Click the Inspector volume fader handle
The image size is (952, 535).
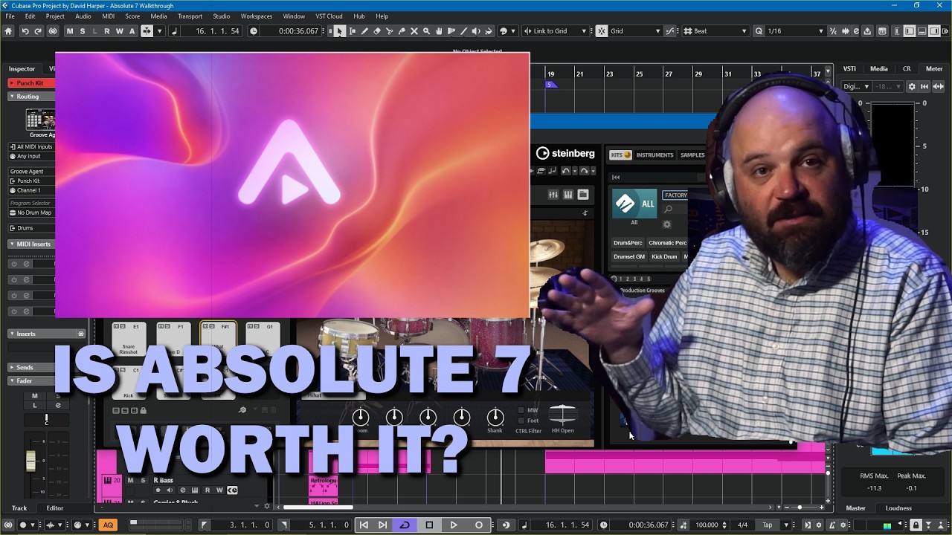point(30,461)
